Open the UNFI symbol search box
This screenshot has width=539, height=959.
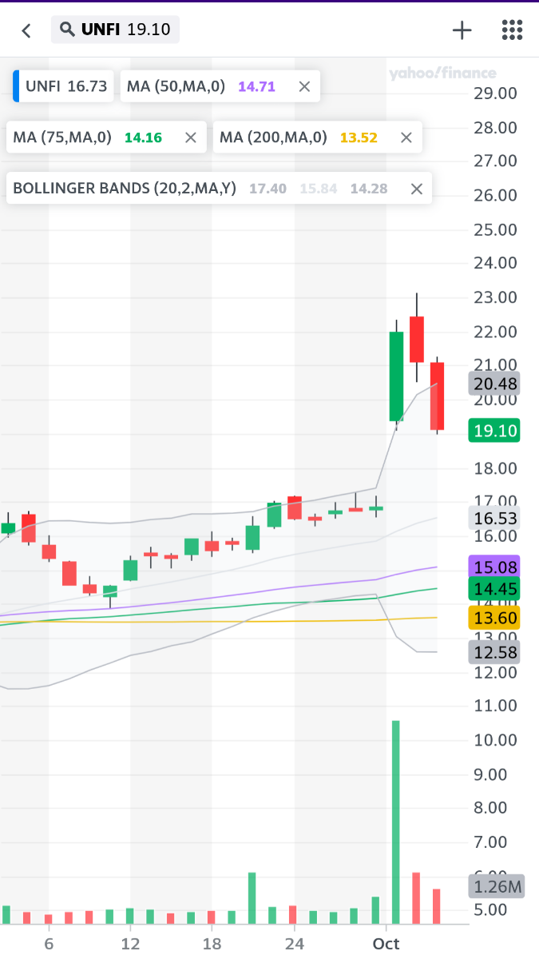[116, 30]
